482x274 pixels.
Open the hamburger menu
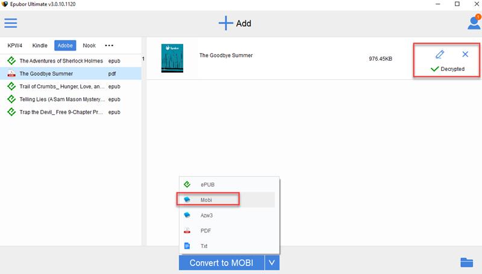tap(11, 23)
